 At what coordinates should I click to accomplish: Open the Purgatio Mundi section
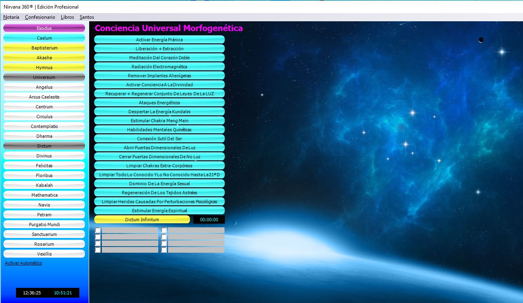(x=44, y=224)
